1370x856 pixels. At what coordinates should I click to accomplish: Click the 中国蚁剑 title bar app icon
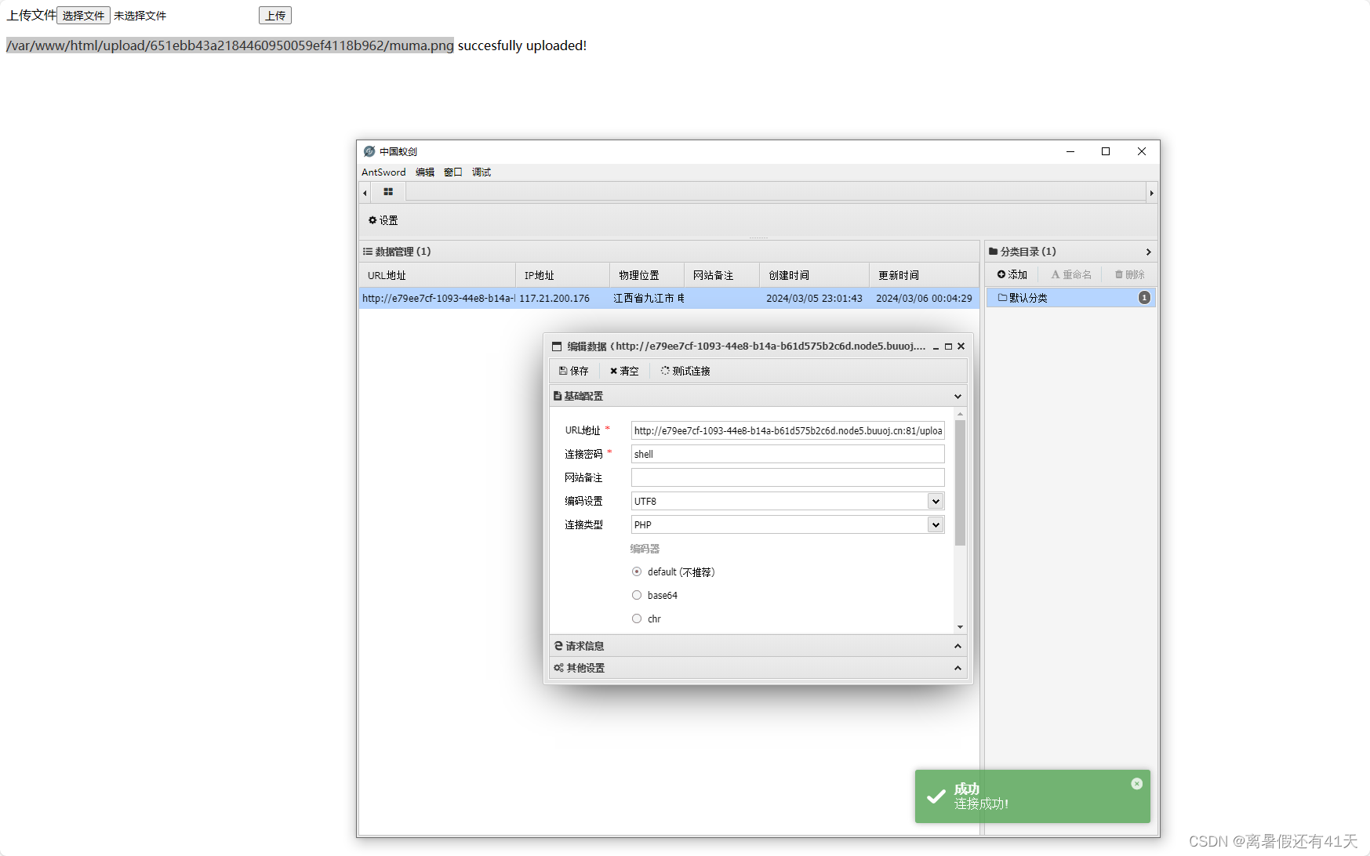[369, 151]
